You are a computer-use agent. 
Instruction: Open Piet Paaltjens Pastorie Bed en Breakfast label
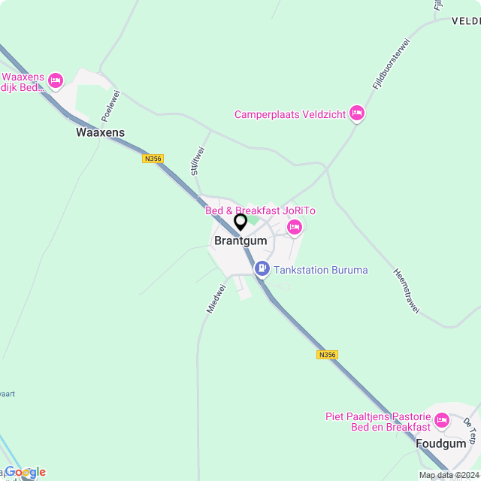tap(378, 422)
